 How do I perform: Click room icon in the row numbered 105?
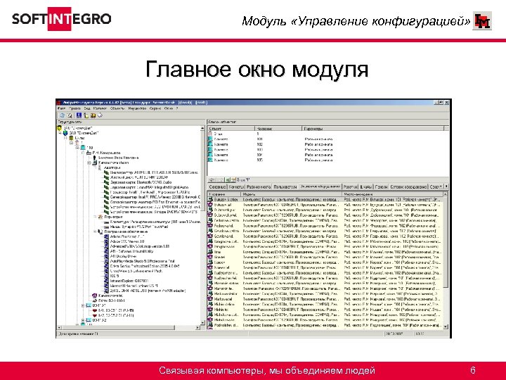[210, 160]
